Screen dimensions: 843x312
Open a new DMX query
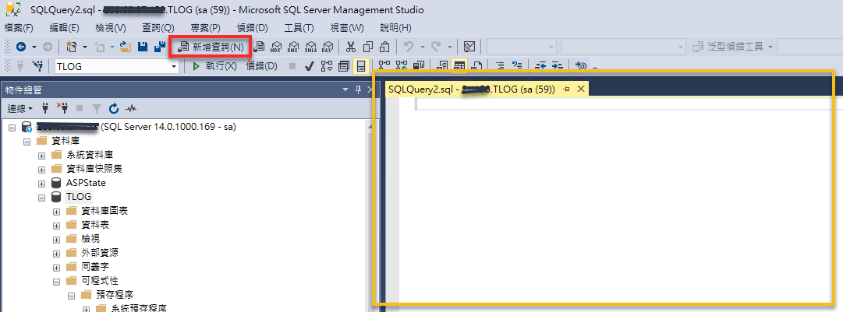293,47
